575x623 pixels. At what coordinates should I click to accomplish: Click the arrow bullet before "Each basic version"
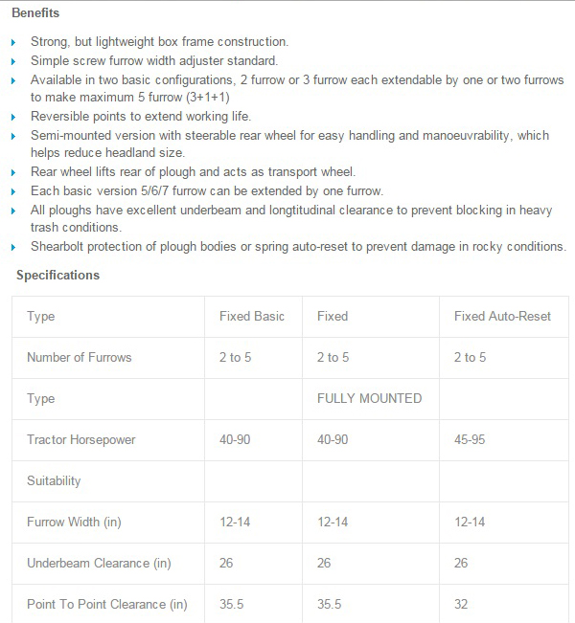(x=12, y=191)
